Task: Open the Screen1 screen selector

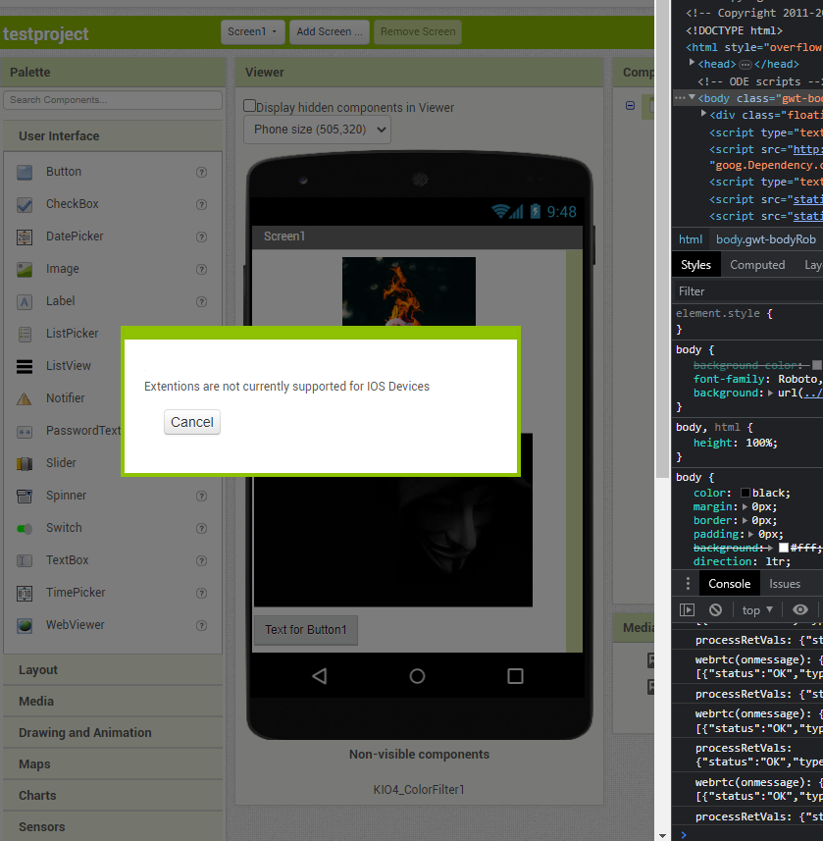Action: (x=252, y=31)
